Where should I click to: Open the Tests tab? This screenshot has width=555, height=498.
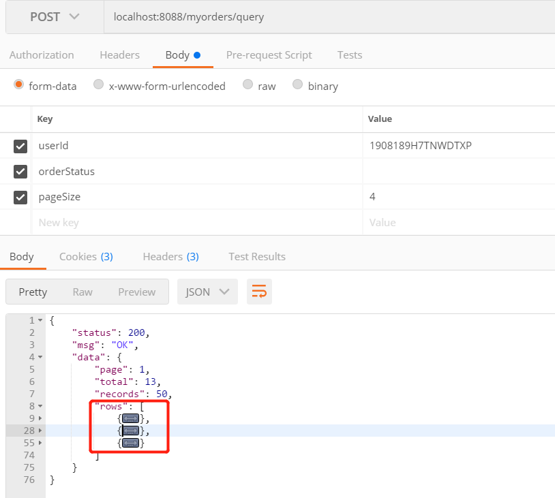tap(350, 55)
